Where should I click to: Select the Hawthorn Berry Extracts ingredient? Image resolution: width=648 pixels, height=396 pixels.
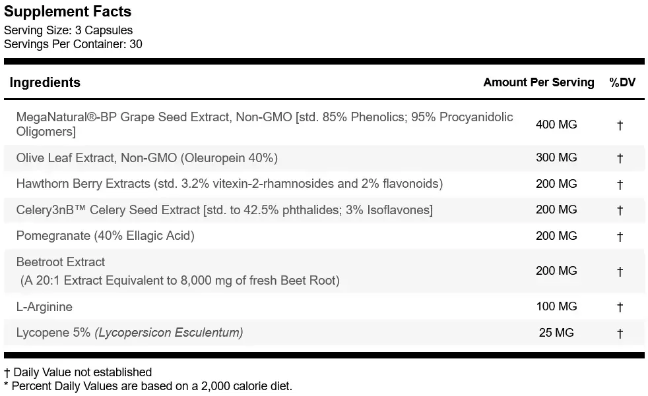click(229, 184)
